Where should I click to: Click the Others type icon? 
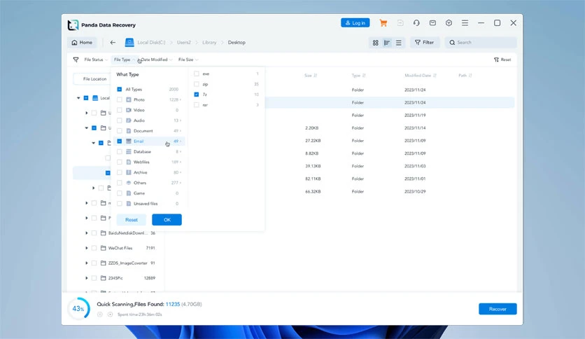pyautogui.click(x=128, y=183)
